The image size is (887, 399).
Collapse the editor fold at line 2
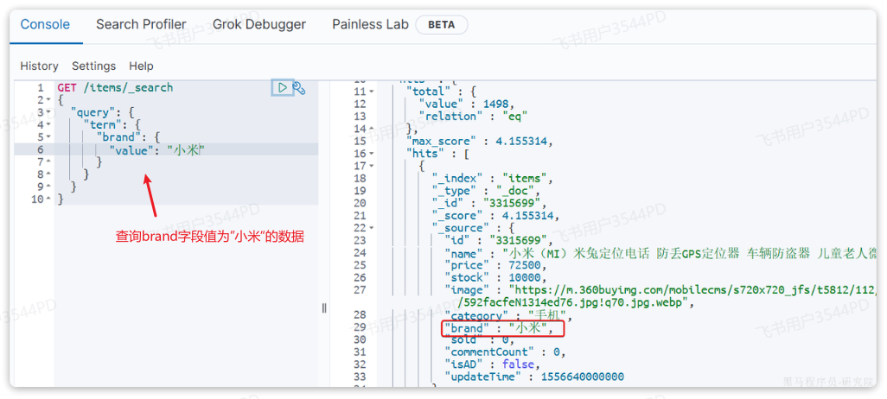[48, 100]
